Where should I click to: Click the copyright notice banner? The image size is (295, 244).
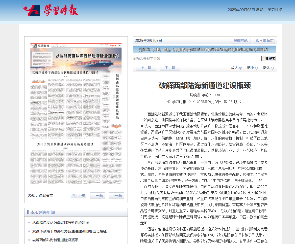tap(204, 50)
